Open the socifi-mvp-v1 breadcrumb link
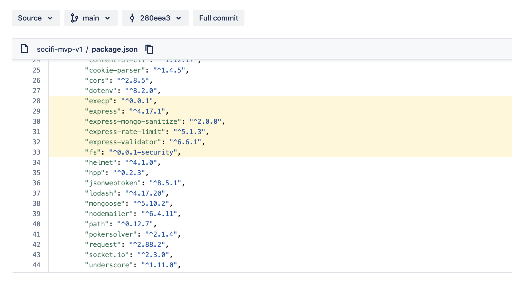This screenshot has width=512, height=304. tap(60, 49)
